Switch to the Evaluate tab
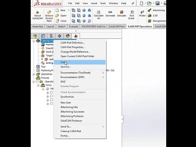Image resolution: width=196 pixels, height=147 pixels. coord(73,27)
